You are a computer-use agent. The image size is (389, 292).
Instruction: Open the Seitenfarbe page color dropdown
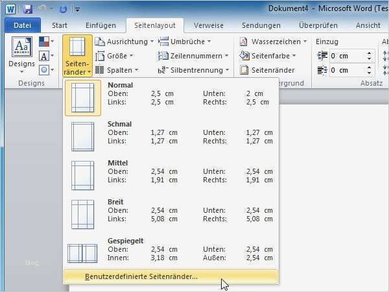click(268, 56)
